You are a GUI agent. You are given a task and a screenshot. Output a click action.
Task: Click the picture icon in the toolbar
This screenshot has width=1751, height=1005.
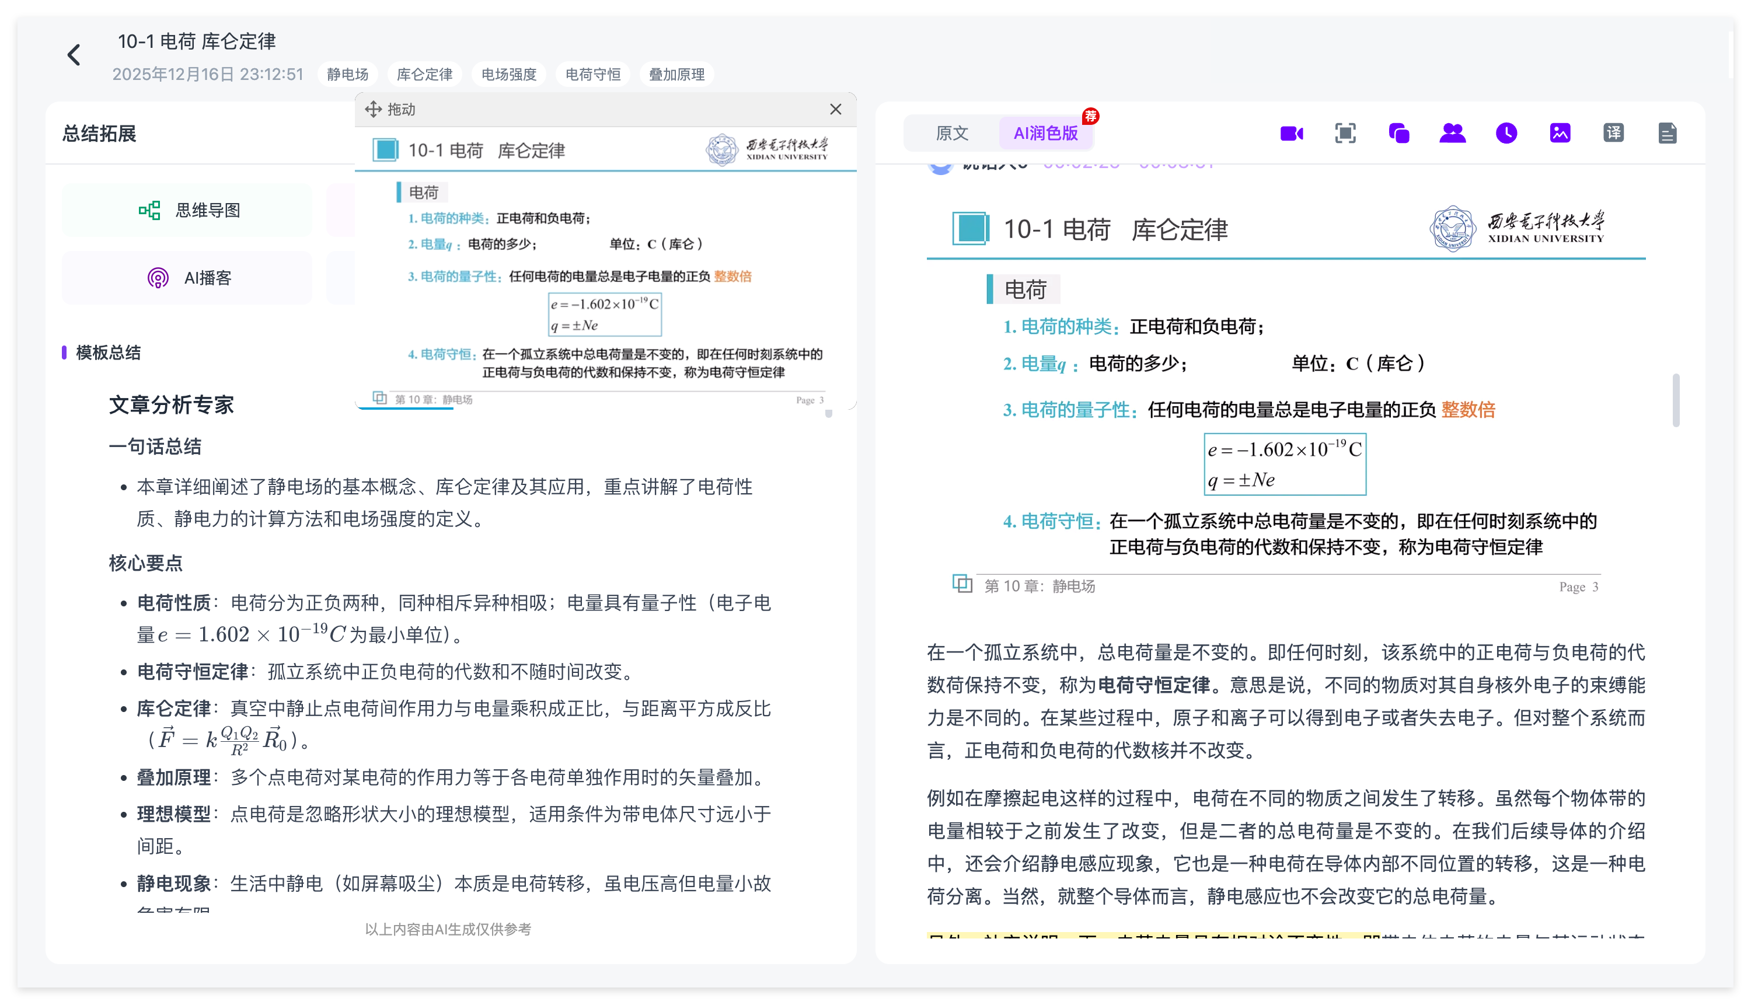coord(1560,133)
